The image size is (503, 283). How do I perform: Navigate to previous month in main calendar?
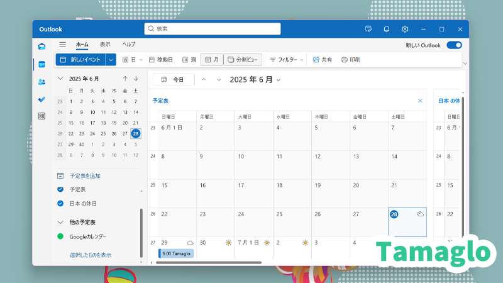(204, 80)
